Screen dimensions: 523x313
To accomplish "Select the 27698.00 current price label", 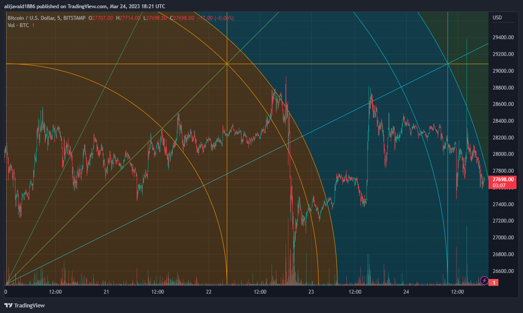I will point(504,179).
